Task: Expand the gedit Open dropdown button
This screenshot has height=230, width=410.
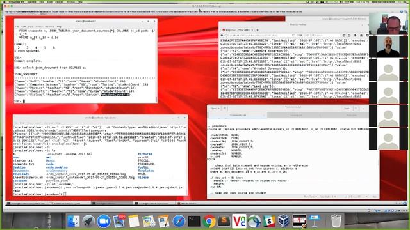Action: pyautogui.click(x=215, y=108)
